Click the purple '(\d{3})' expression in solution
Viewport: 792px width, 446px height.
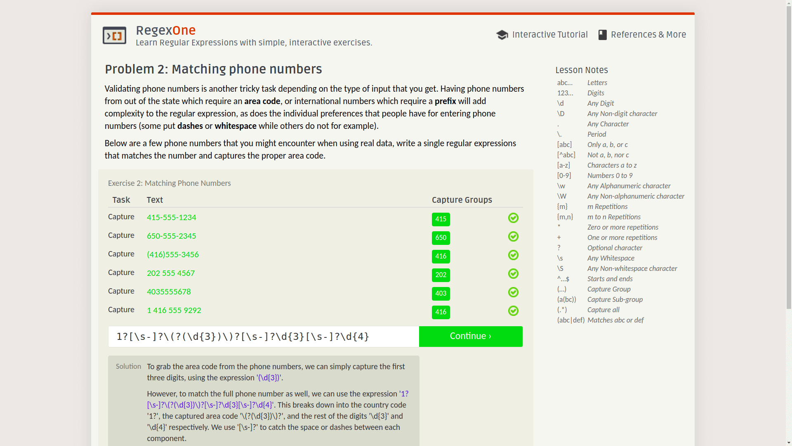(x=269, y=378)
